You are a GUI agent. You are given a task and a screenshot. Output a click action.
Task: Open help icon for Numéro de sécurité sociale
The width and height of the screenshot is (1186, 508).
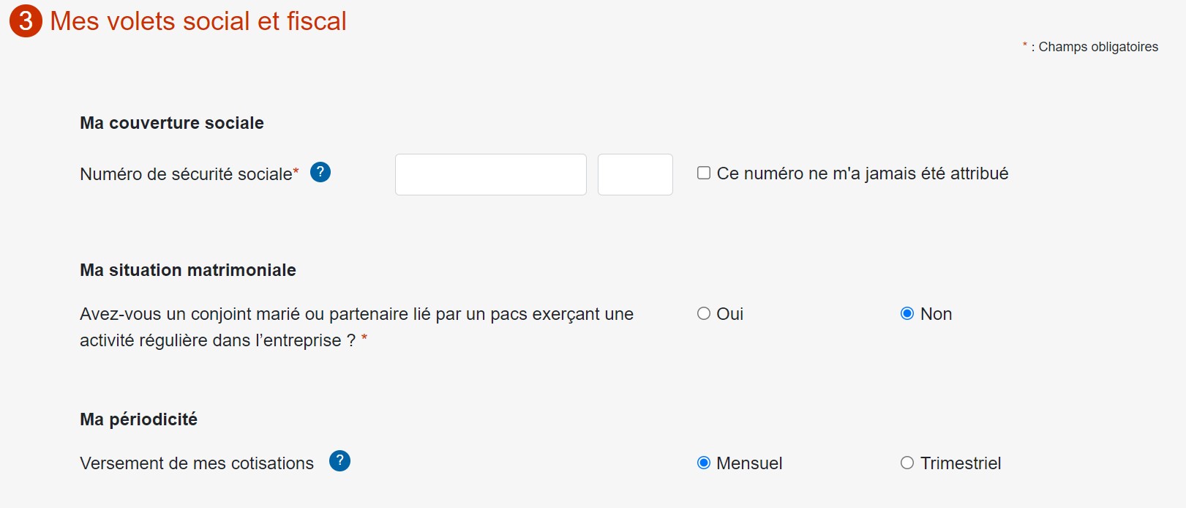(x=320, y=172)
